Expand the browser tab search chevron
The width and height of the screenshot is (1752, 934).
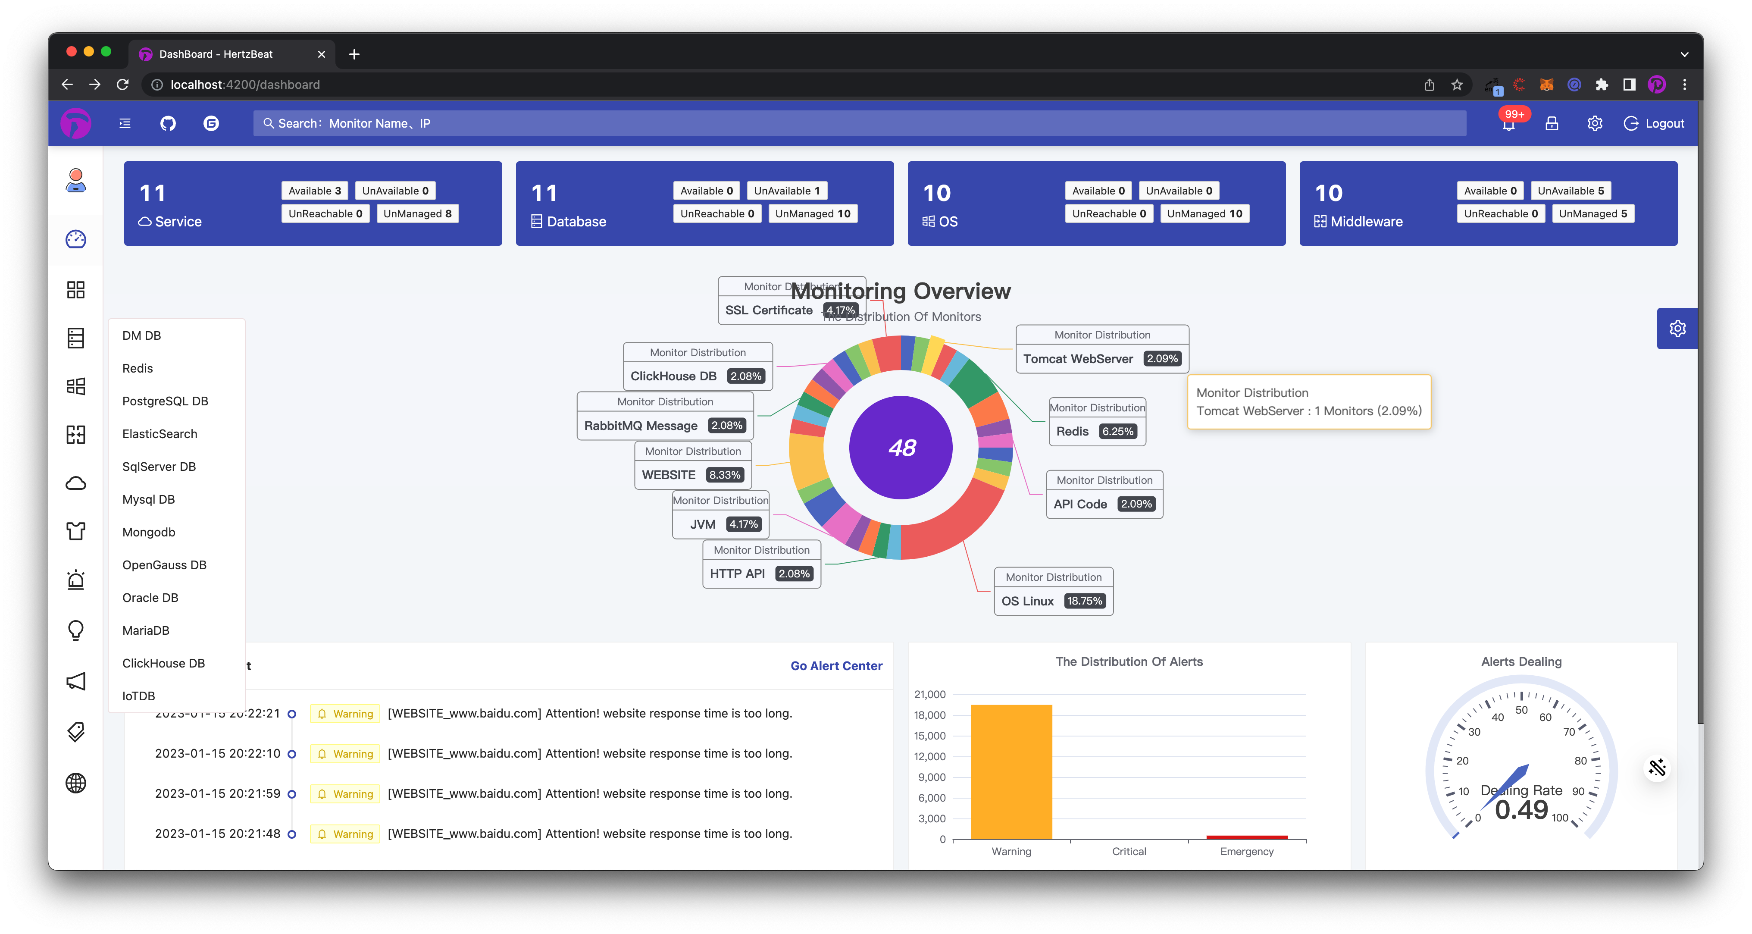pos(1684,54)
